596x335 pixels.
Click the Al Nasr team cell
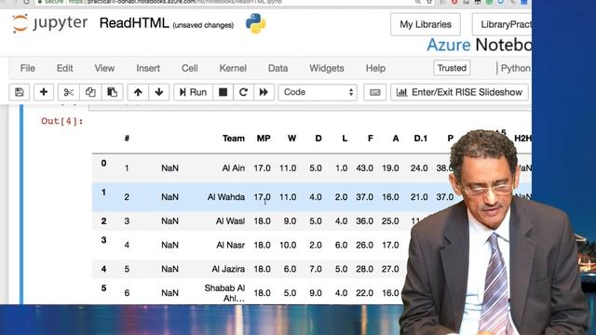point(231,245)
